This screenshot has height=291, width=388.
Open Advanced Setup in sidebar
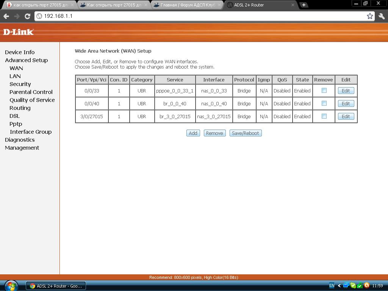tap(27, 60)
